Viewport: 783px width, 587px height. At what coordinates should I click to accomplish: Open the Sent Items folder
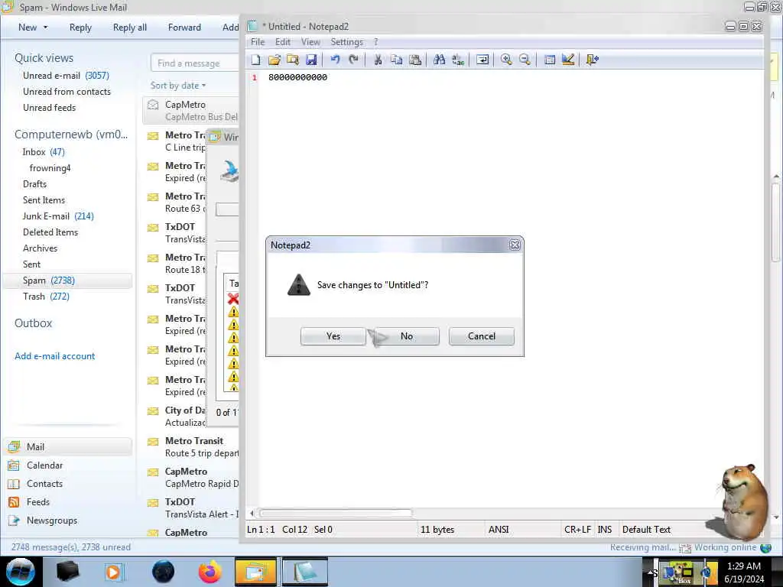tap(44, 199)
